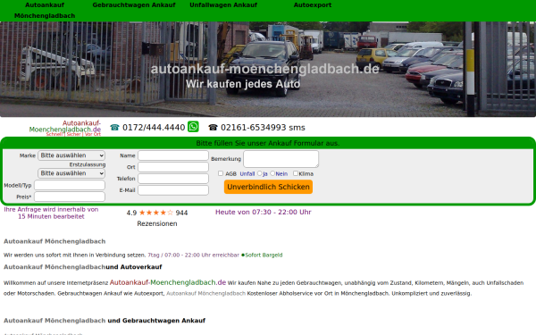The height and width of the screenshot is (335, 536).
Task: Go to Unfallwagen Ankauf menu item
Action: (223, 5)
